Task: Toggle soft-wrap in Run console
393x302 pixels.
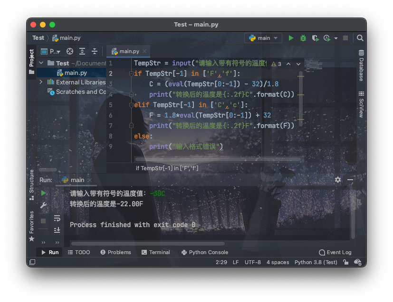Action: pyautogui.click(x=57, y=219)
